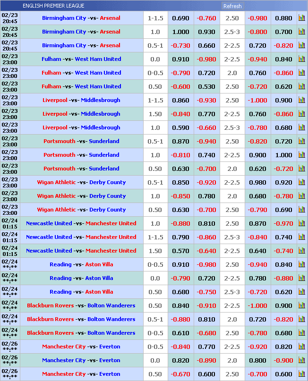This screenshot has width=308, height=381.
Task: Open chart icon for Reading-Aston Villa 0-0.5 handicap row
Action: pyautogui.click(x=301, y=264)
